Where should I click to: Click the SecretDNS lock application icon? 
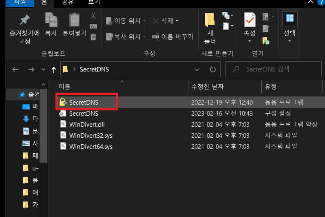(63, 102)
